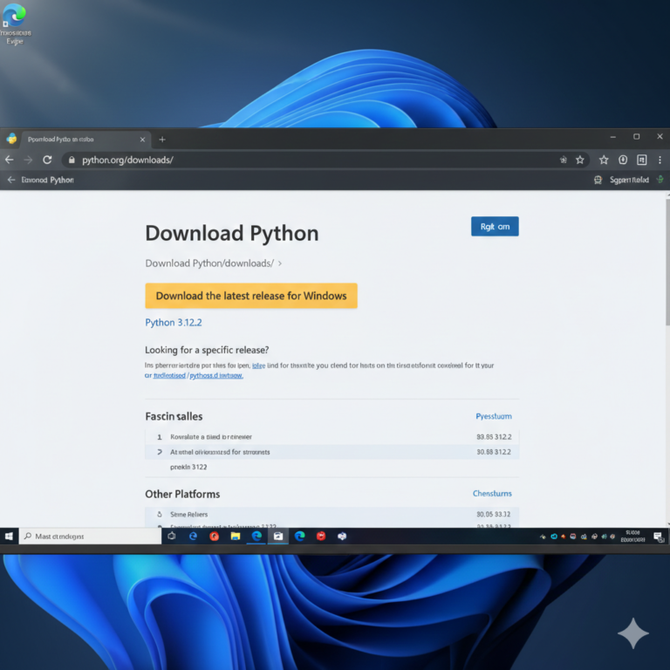670x670 pixels.
Task: Open File Explorer folder icon in taskbar
Action: (x=235, y=536)
